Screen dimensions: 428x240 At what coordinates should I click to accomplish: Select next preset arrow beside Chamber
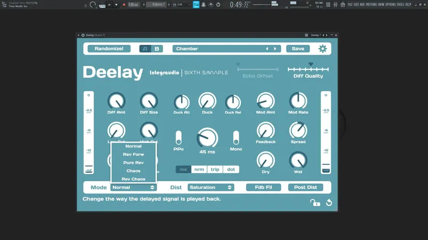275,49
